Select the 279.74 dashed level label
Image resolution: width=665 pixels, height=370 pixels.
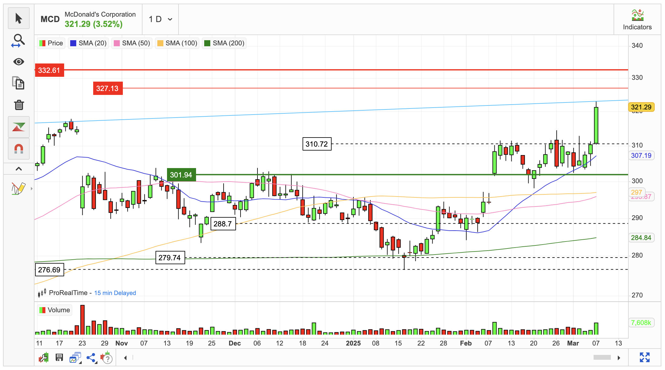tap(170, 258)
